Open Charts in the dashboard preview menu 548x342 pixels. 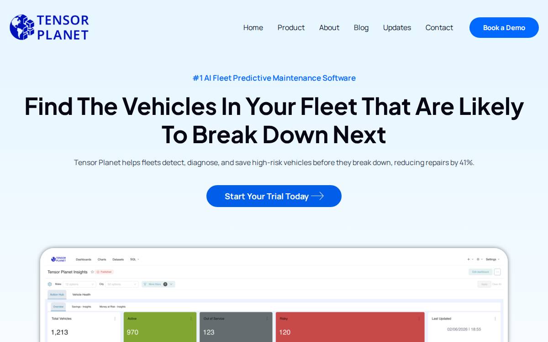(102, 259)
